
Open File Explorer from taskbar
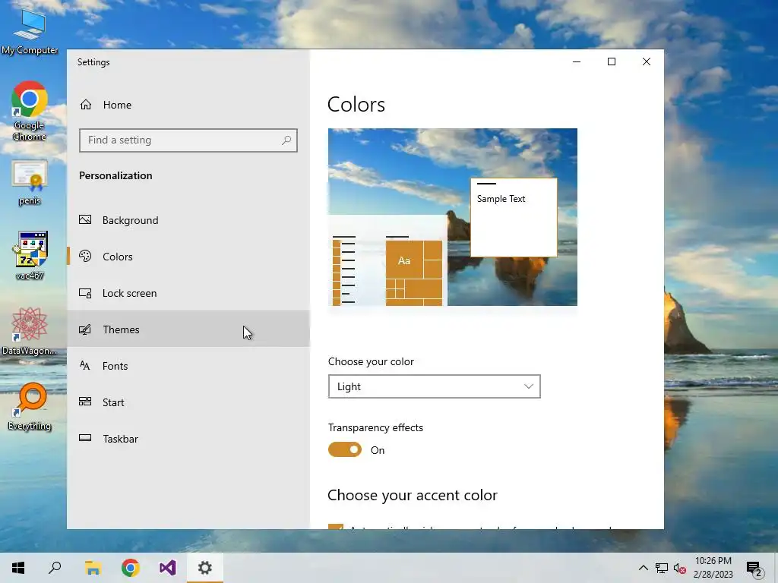(x=93, y=568)
